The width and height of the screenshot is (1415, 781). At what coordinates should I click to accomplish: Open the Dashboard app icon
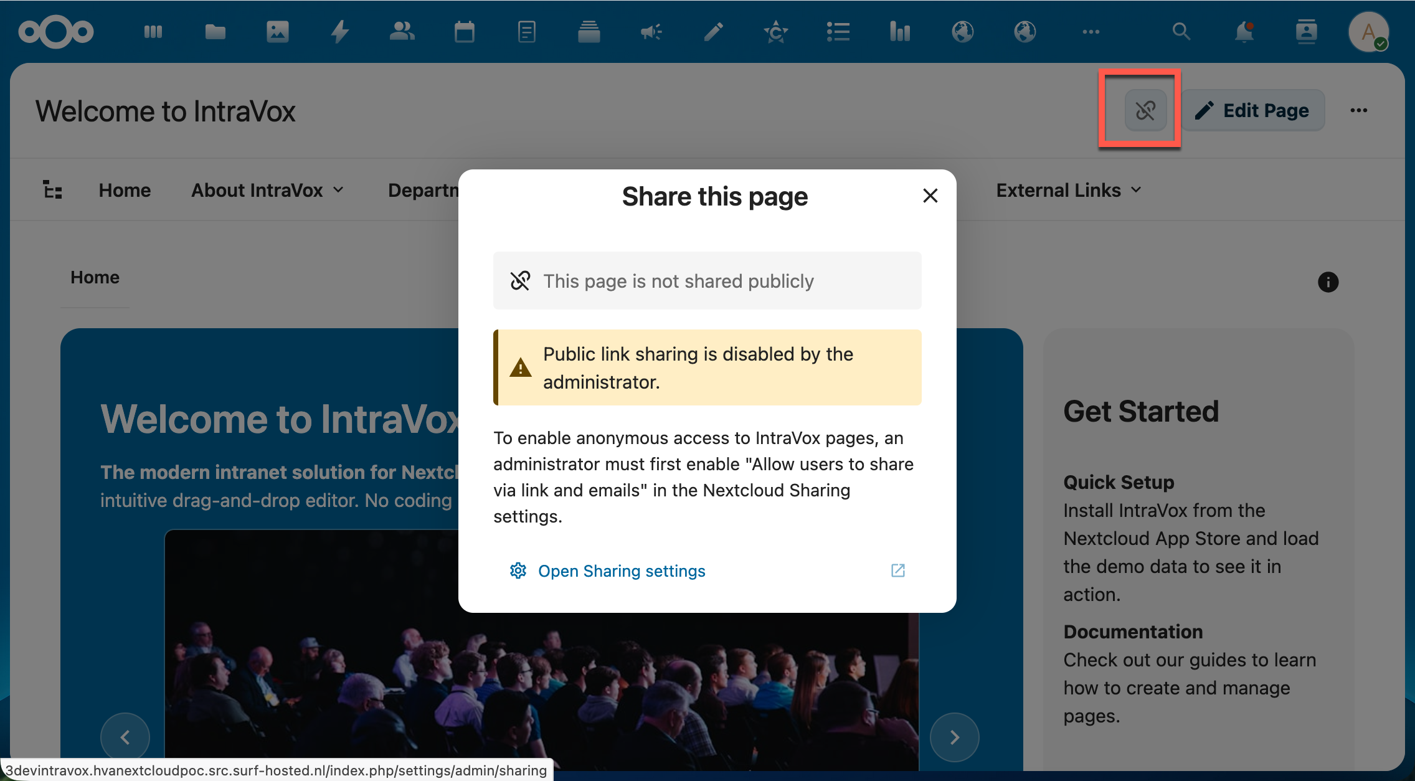pyautogui.click(x=153, y=31)
